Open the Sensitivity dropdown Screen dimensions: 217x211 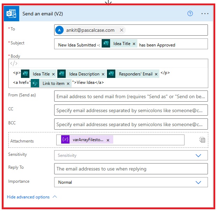[x=131, y=155]
